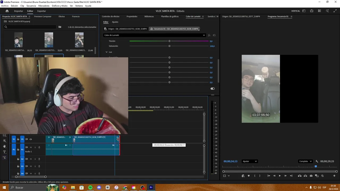Select the DJI_20260321102753_0238_D.MP4 [V] timeline clip
340x191 pixels.
tap(96, 139)
